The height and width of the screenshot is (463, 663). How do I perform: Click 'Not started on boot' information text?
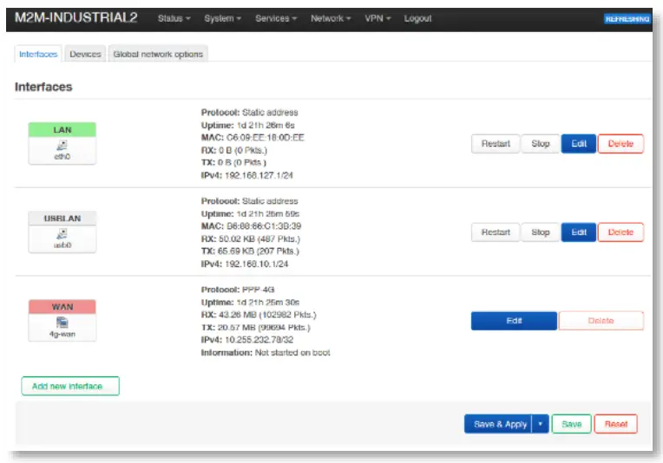point(292,352)
